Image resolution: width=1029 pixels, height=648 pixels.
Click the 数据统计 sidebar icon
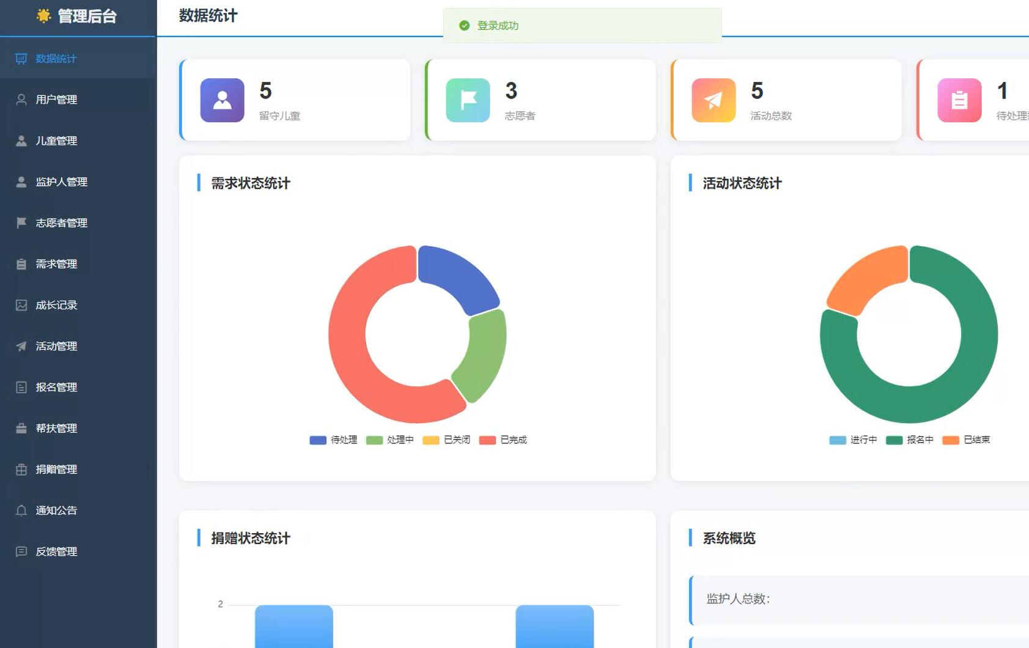(21, 59)
